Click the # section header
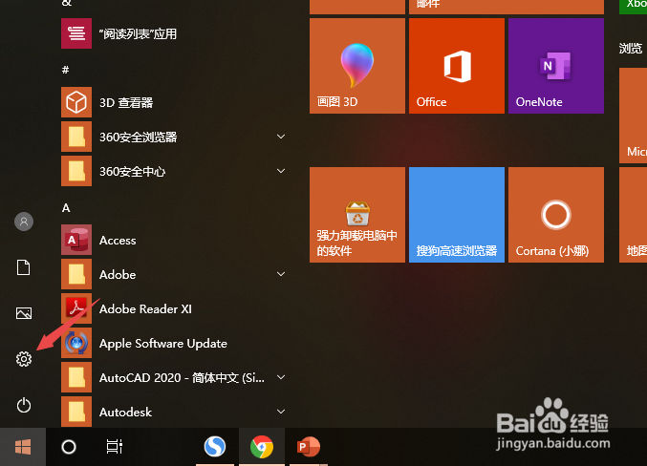Image resolution: width=647 pixels, height=466 pixels. point(65,70)
